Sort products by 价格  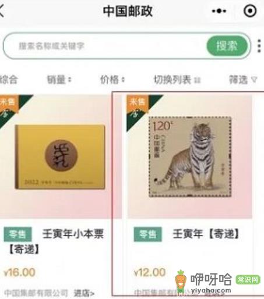[x=112, y=80]
